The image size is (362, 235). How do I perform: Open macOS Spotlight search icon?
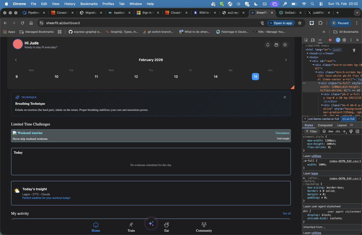[312, 4]
